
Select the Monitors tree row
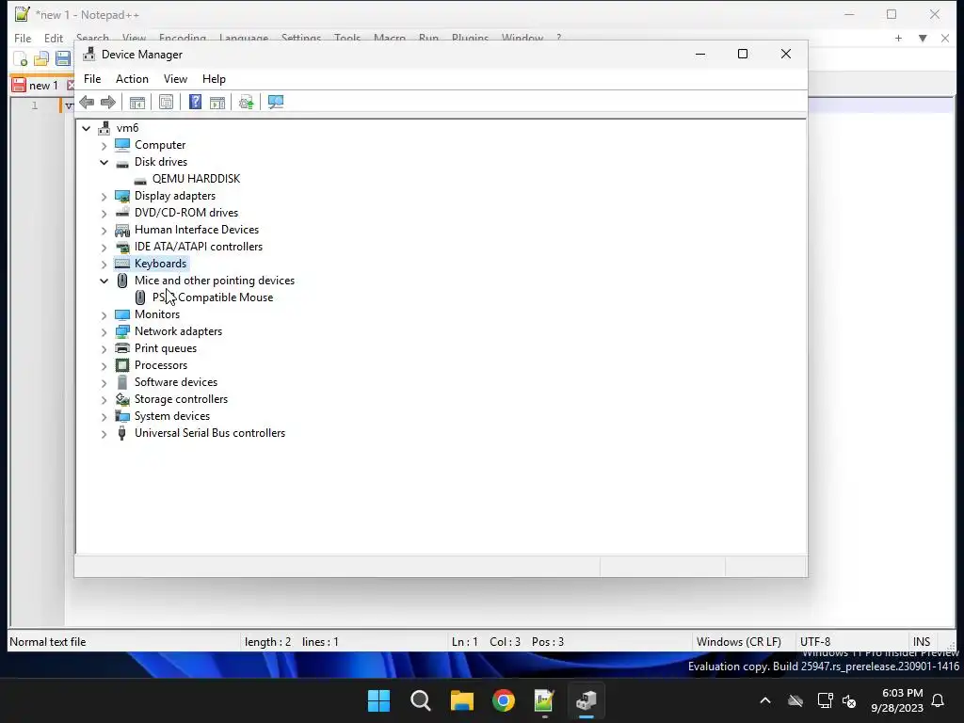pos(157,314)
